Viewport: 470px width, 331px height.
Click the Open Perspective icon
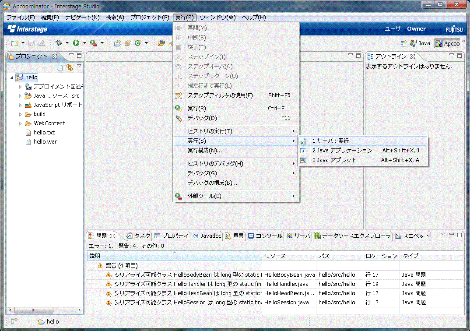click(403, 43)
